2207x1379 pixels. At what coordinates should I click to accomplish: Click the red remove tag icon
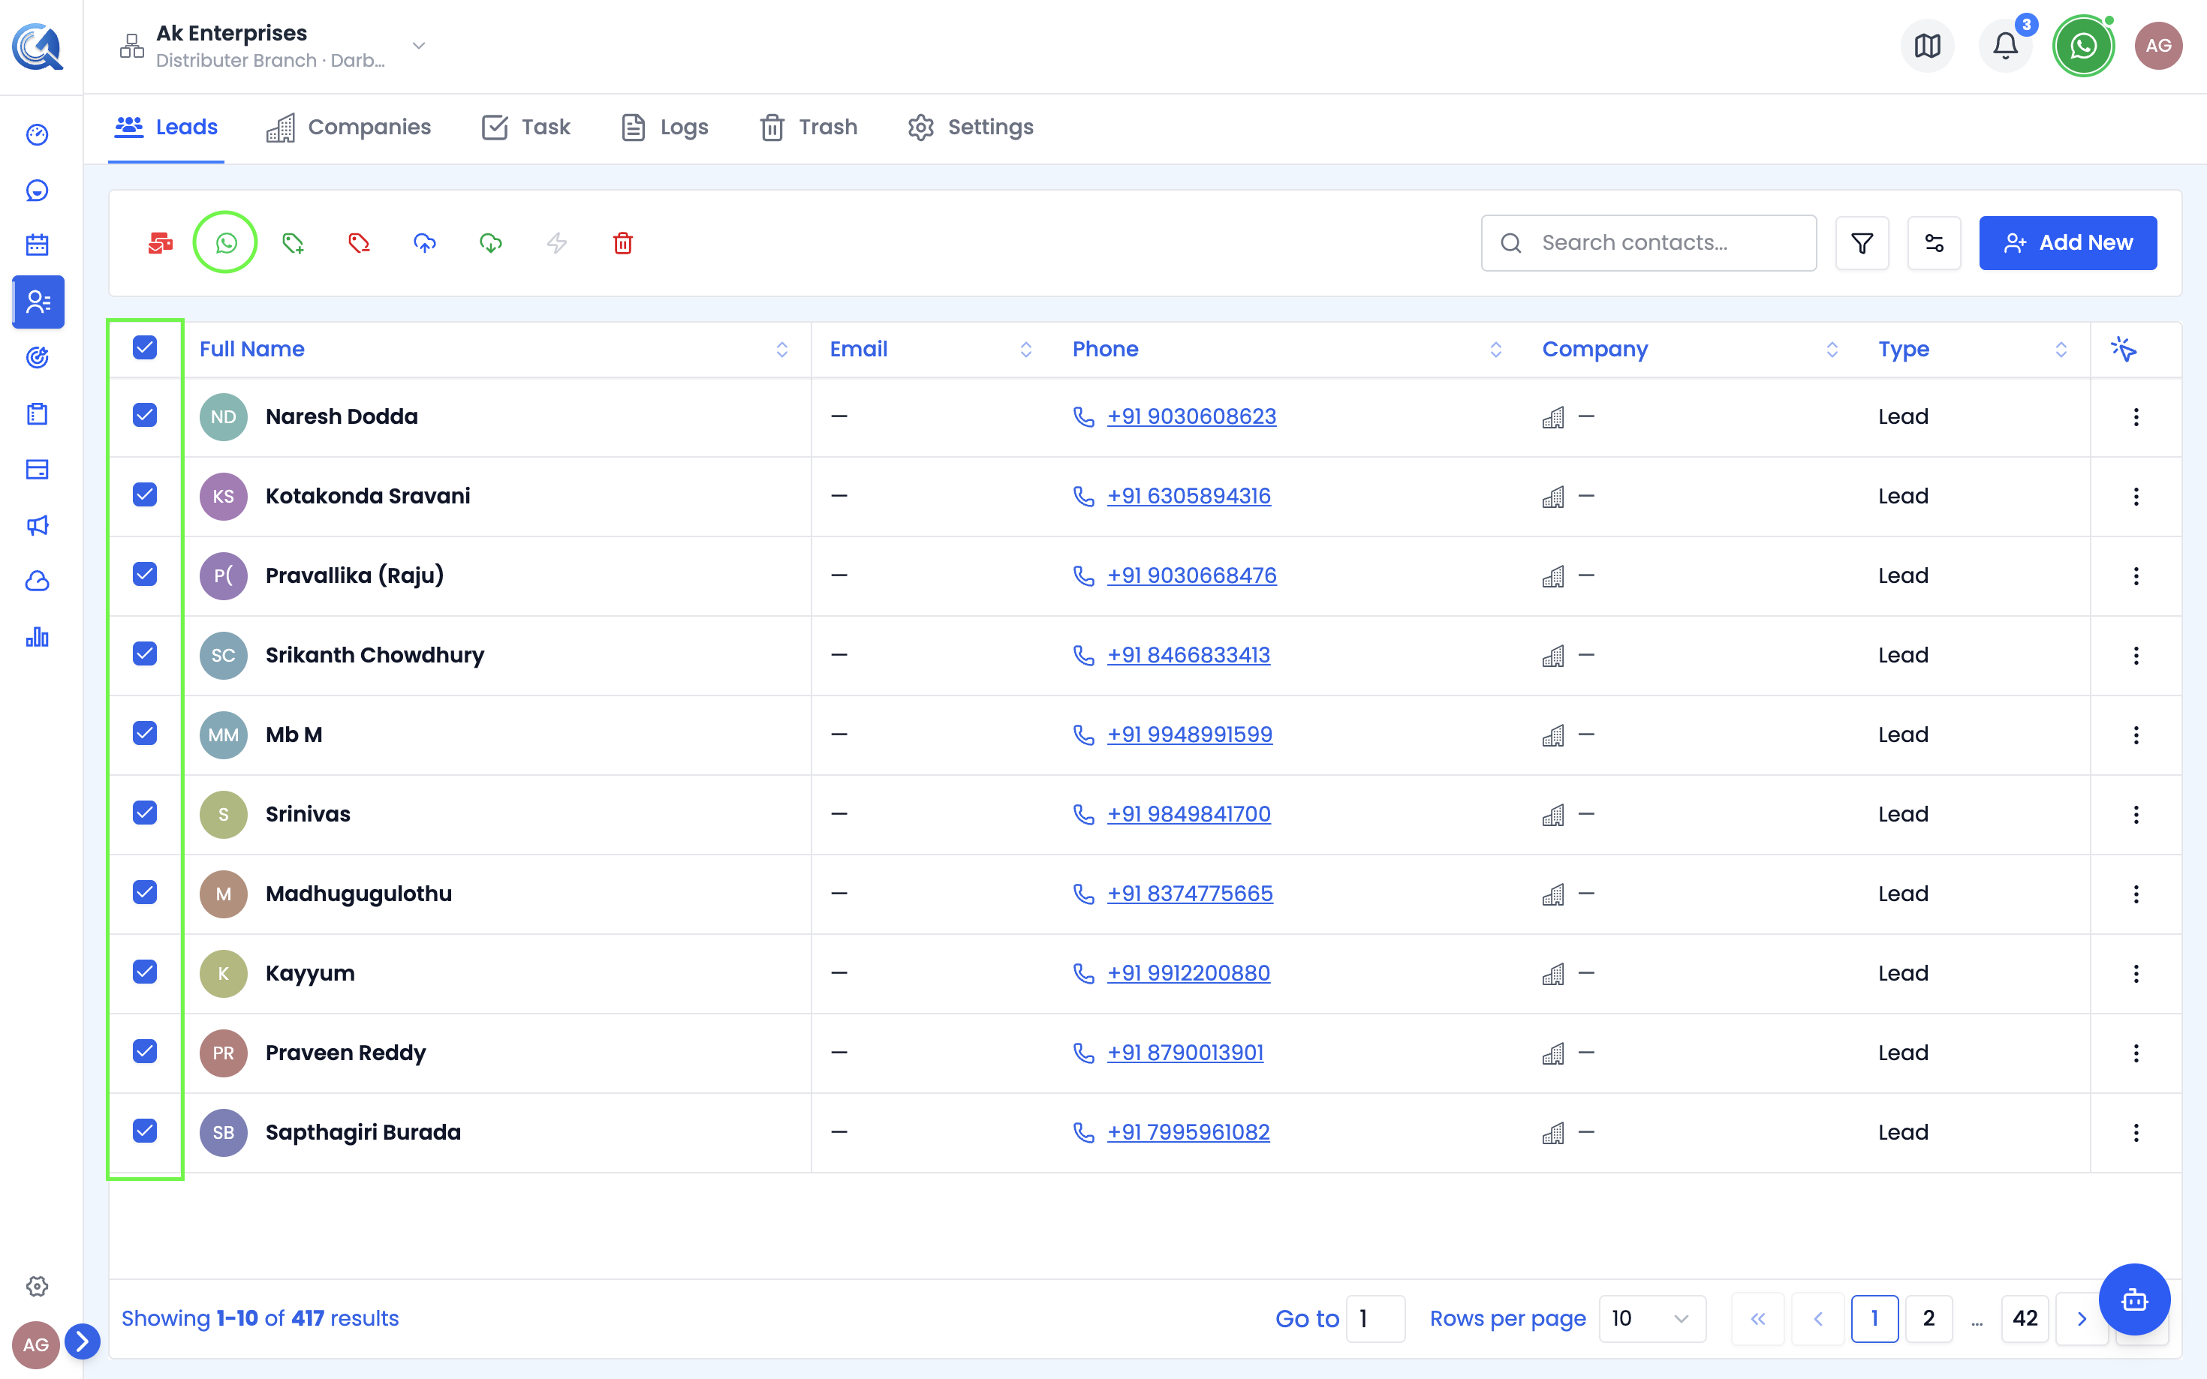click(359, 242)
